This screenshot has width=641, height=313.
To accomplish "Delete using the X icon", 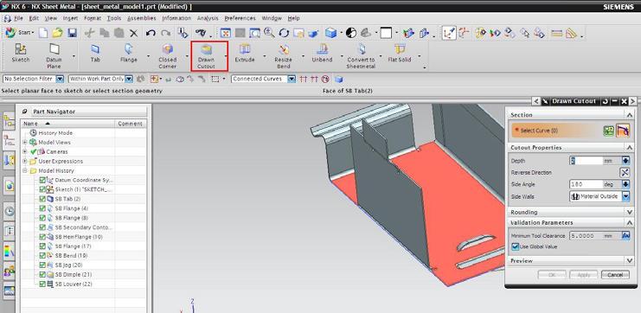I will 134,33.
